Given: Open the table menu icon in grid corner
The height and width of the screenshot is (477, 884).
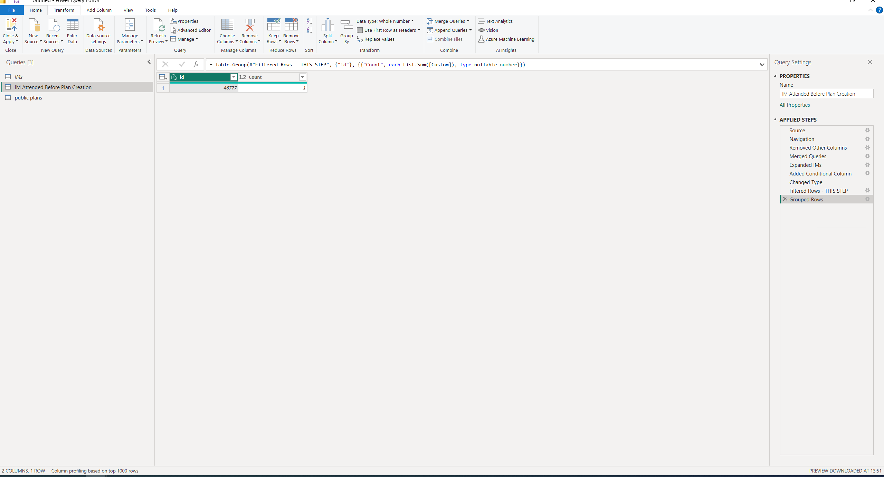Looking at the screenshot, I should click(163, 77).
